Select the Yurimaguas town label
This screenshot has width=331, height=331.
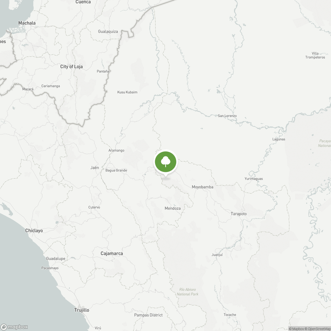coord(253,179)
